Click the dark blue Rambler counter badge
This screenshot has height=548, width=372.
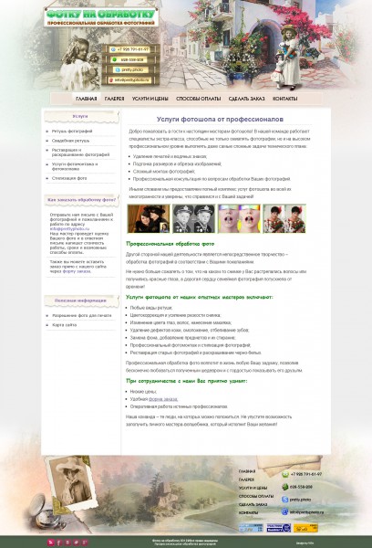[x=279, y=528]
